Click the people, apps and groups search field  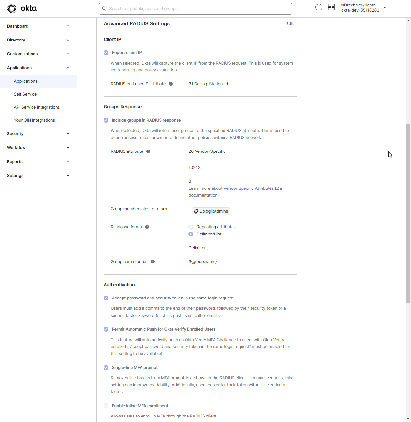(196, 9)
